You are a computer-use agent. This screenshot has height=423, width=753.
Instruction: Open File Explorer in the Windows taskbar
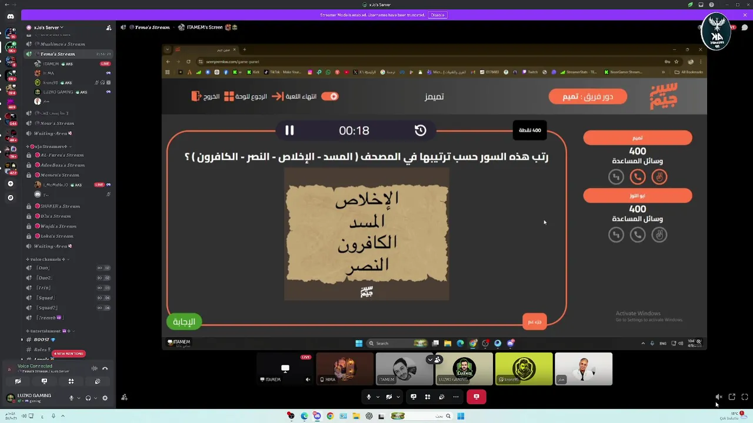pyautogui.click(x=356, y=416)
